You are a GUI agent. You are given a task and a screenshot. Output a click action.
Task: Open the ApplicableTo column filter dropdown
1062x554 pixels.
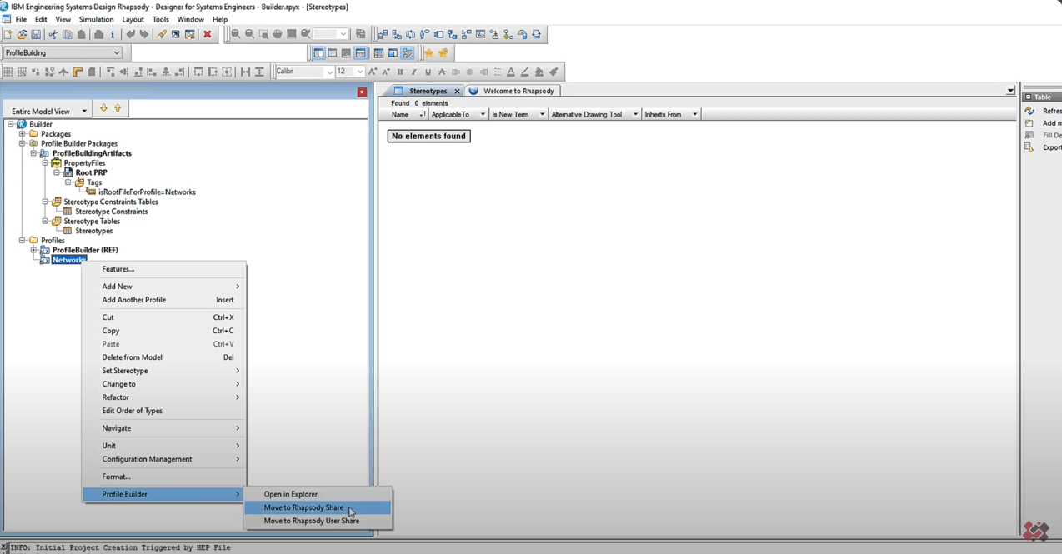tap(483, 115)
